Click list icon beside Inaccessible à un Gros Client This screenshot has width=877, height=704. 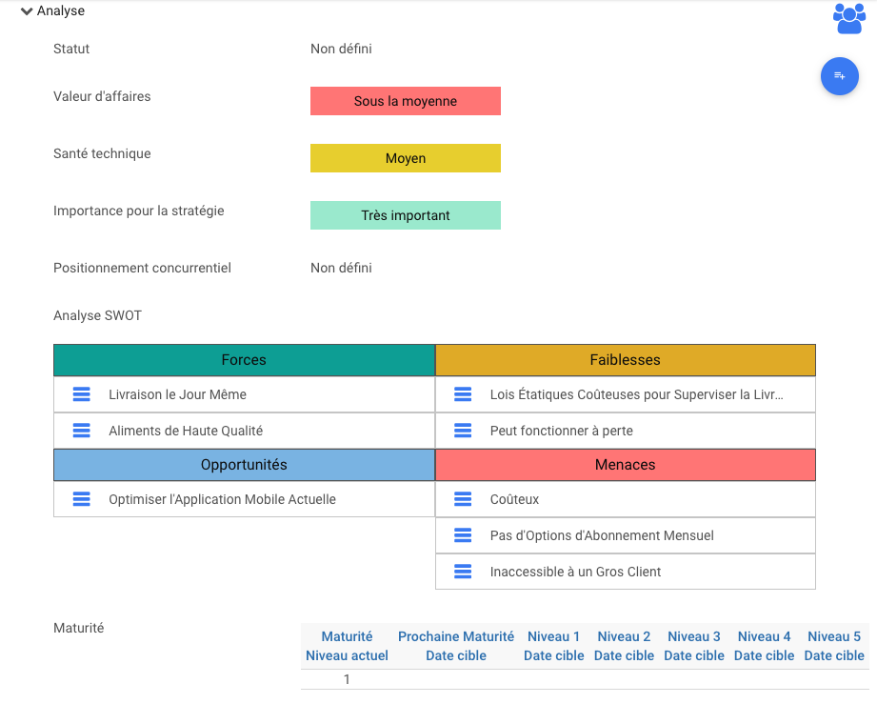(463, 572)
